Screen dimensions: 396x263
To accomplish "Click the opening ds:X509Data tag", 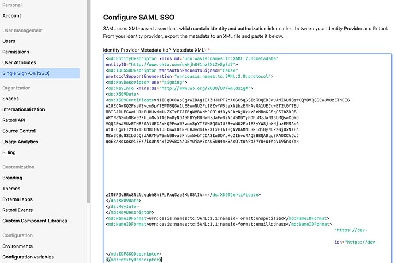I will (x=122, y=95).
